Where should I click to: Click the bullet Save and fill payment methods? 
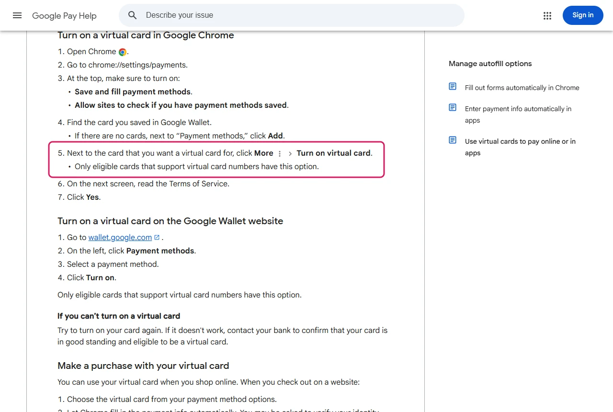pos(133,92)
